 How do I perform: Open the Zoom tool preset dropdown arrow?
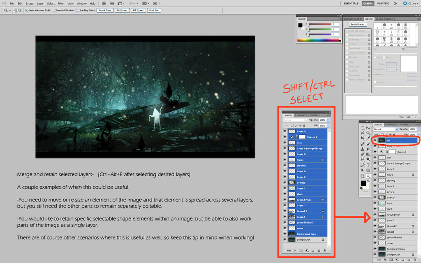coord(10,10)
